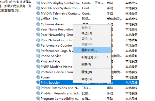Select 重新启动(E) to restart the service

(92, 50)
